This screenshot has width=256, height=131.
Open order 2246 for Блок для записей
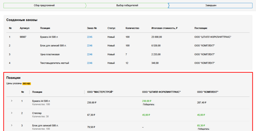coord(90,45)
